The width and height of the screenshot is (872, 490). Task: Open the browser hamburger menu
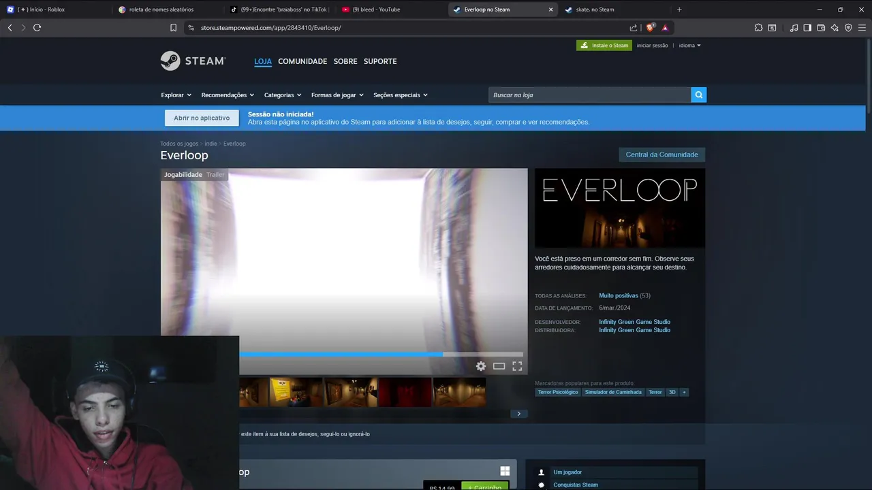(x=862, y=28)
